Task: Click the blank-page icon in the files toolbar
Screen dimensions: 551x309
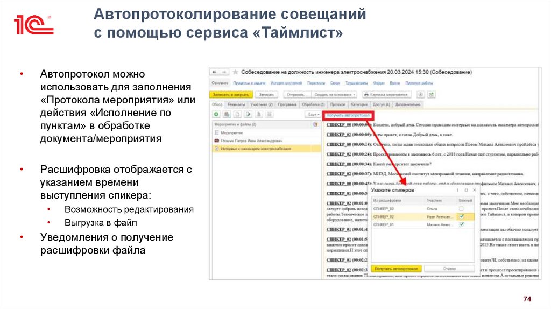Action: coord(237,114)
